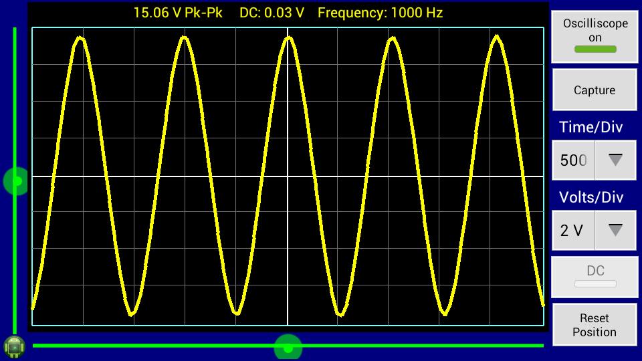Select the 15.06 V Pk-Pk reading
This screenshot has height=361, width=642.
(x=178, y=13)
